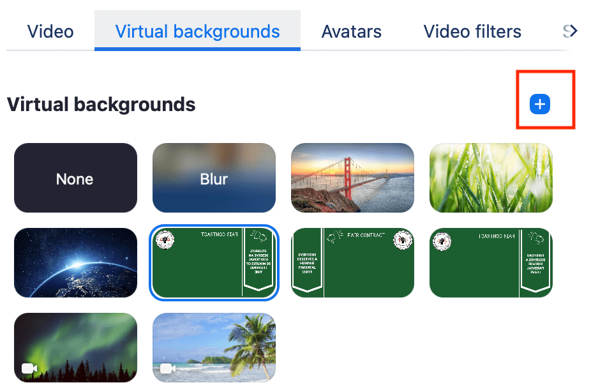This screenshot has width=591, height=392.
Task: Click circular seal logo on unmirrored Fair Contract background
Action: 402,240
